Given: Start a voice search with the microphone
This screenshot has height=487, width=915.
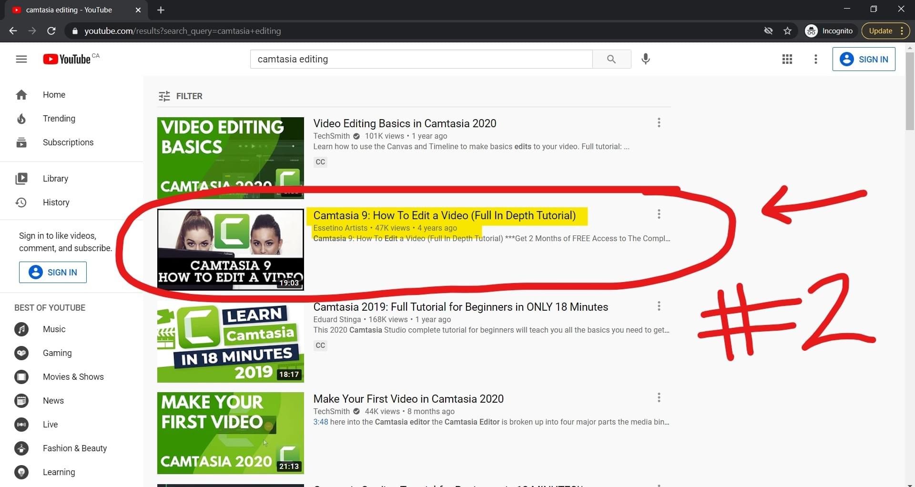Looking at the screenshot, I should coord(646,59).
